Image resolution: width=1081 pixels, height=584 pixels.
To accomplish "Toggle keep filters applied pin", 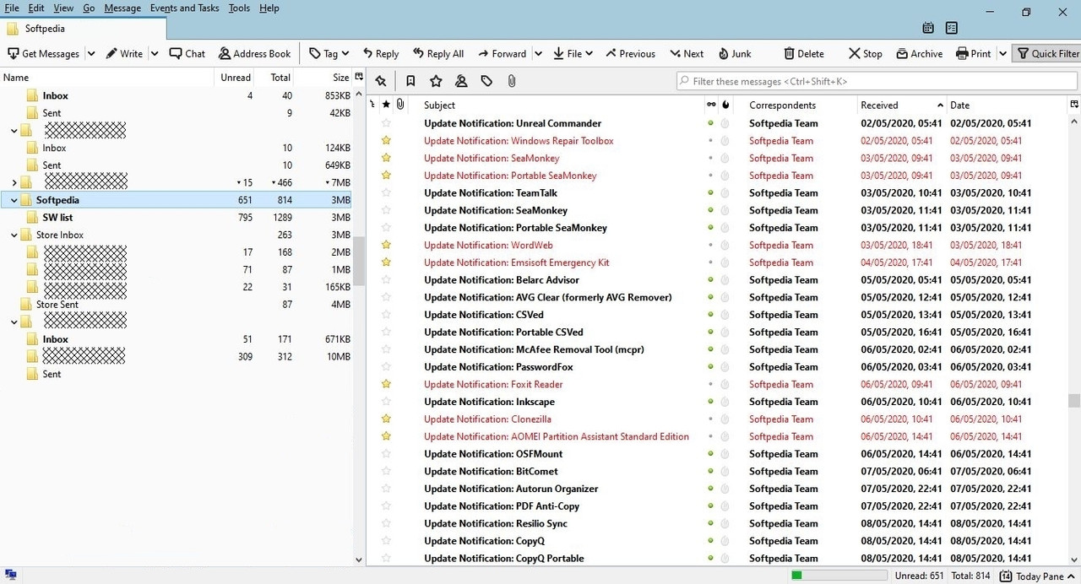I will coord(381,81).
